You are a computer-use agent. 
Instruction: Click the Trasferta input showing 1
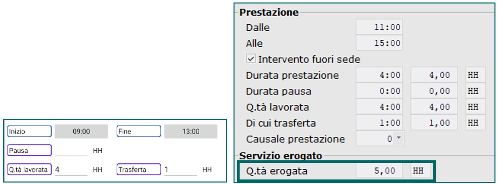pos(180,169)
